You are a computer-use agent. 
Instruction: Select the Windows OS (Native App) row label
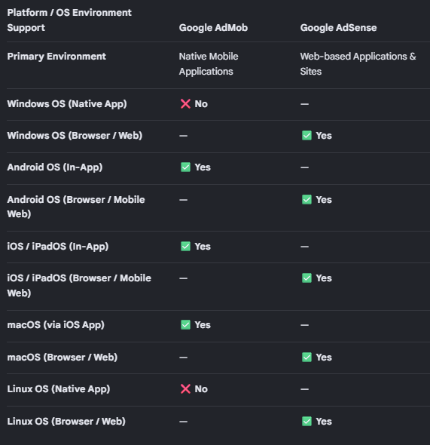coord(67,104)
